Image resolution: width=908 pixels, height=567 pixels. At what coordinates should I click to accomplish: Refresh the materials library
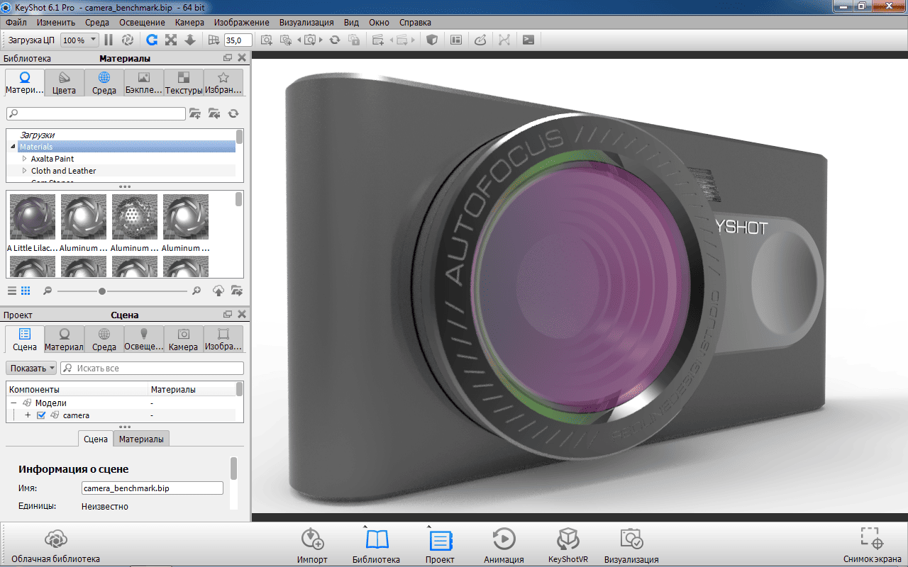point(233,113)
